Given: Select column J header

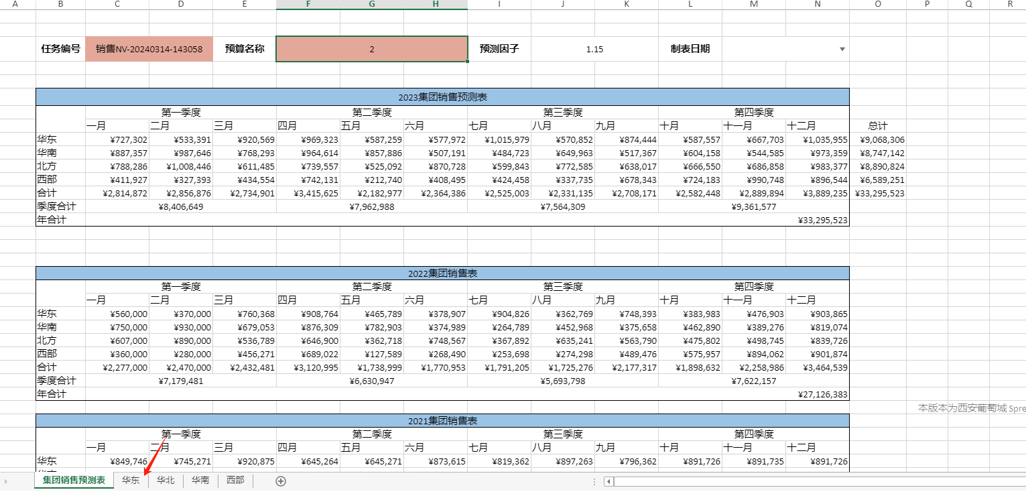Looking at the screenshot, I should point(563,5).
